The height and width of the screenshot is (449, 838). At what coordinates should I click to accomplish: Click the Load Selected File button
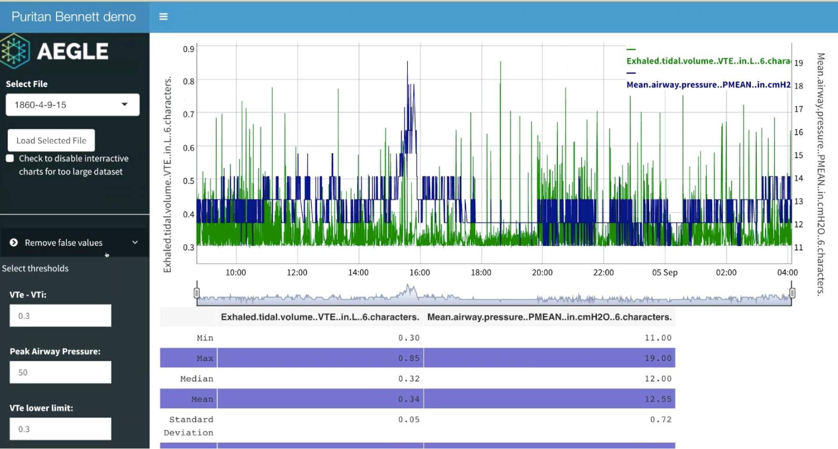pyautogui.click(x=51, y=140)
